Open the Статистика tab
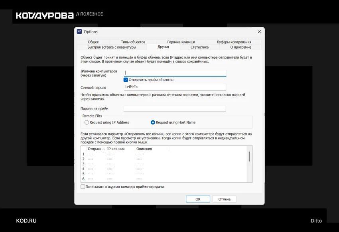 click(x=199, y=47)
